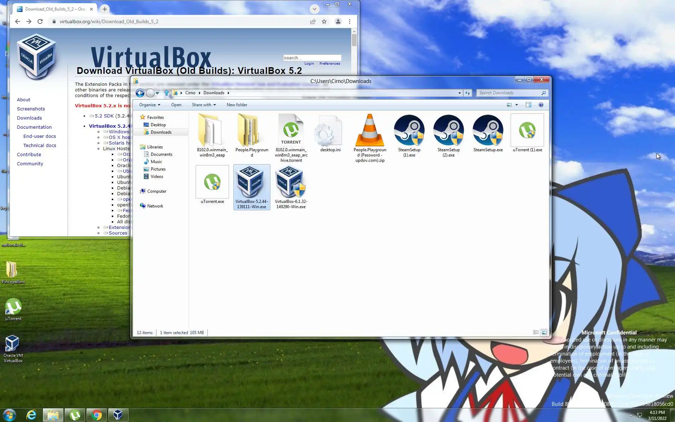Select the VLC cone zip file icon
The width and height of the screenshot is (675, 422).
369,131
